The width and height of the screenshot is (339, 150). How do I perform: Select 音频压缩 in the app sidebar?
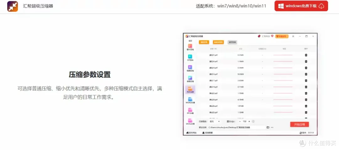[x=190, y=79]
